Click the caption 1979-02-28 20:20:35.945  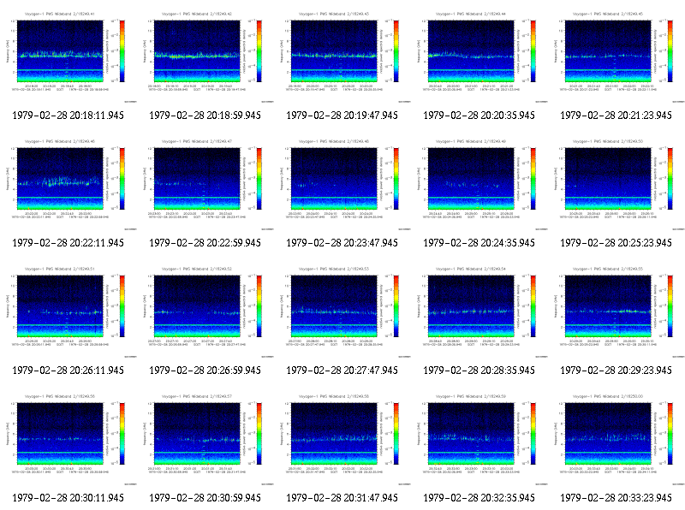(479, 116)
